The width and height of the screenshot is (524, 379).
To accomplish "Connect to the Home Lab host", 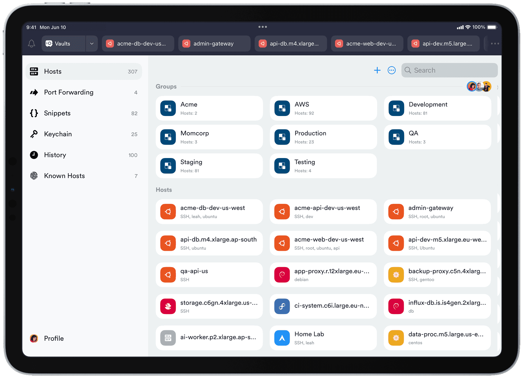I will click(323, 338).
